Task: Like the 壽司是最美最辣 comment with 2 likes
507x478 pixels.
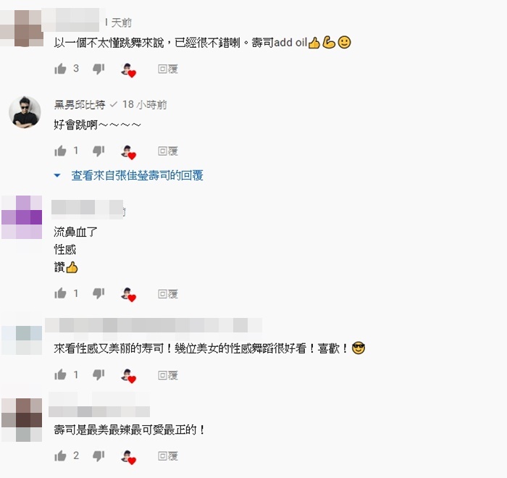Action: tap(60, 456)
